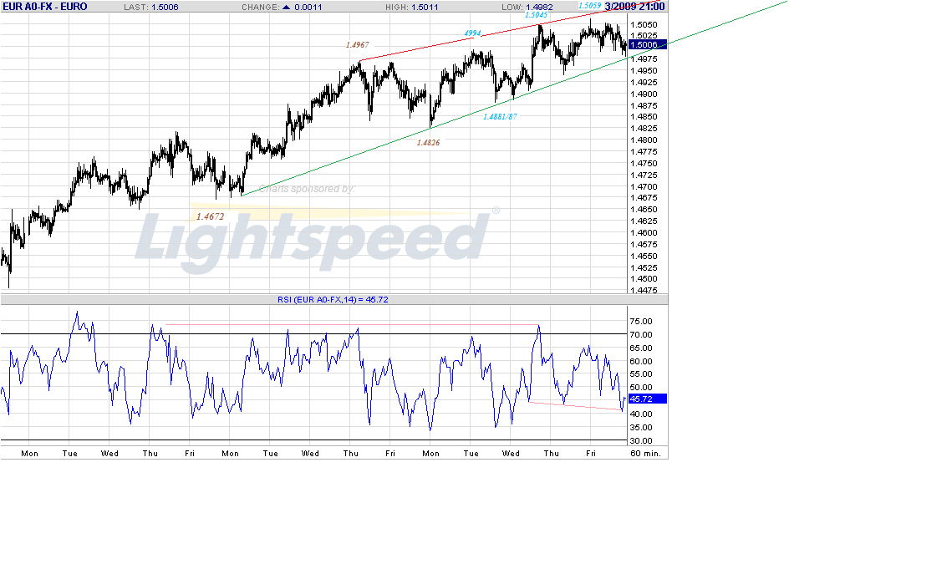Screen dimensions: 952x564
Task: Click the 1.4925 price axis label
Action: click(644, 83)
